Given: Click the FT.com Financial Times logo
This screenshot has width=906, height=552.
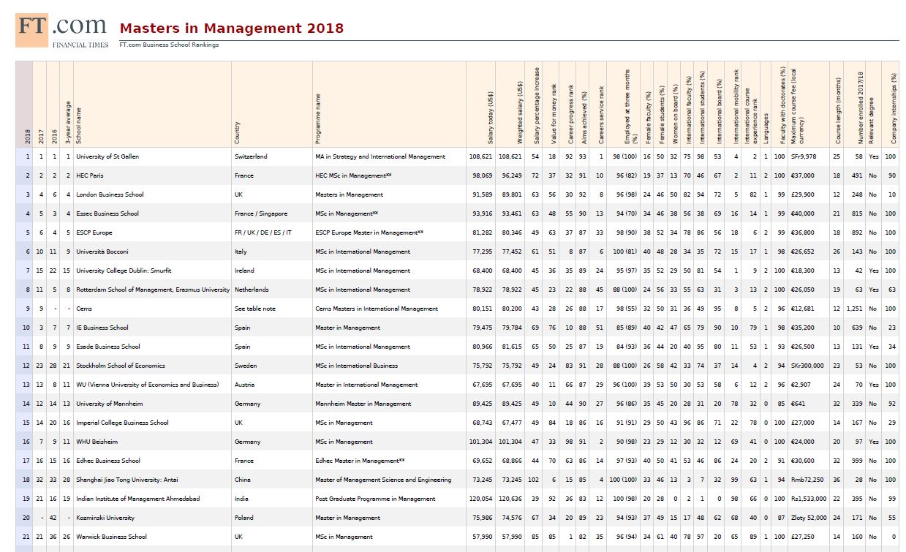Looking at the screenshot, I should (x=62, y=30).
